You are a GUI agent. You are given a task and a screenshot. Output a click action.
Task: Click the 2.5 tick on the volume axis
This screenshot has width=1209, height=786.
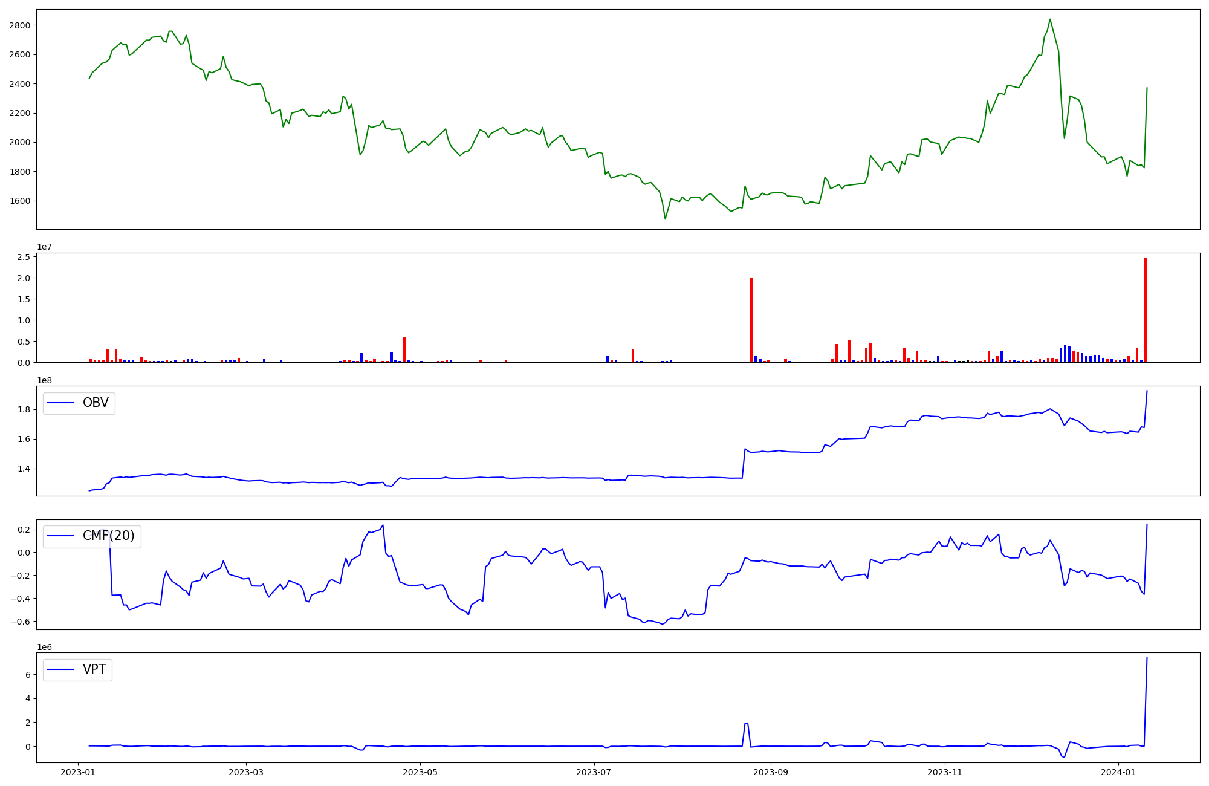tap(24, 257)
